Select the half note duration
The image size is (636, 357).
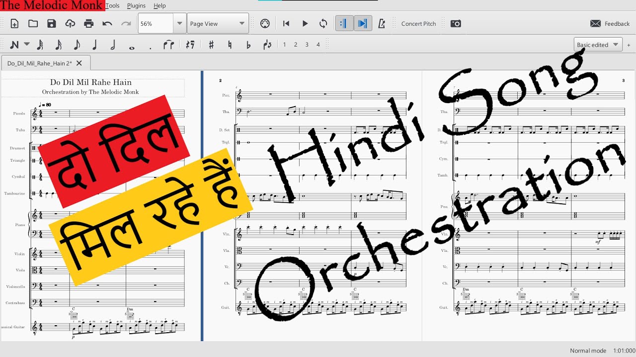coord(113,45)
